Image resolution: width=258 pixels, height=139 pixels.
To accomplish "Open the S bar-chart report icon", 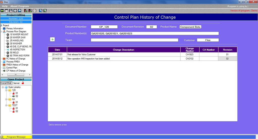I will (30, 11).
